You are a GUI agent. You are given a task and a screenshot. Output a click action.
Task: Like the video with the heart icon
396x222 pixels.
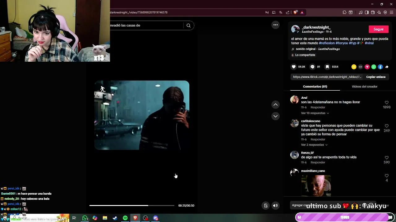[294, 67]
